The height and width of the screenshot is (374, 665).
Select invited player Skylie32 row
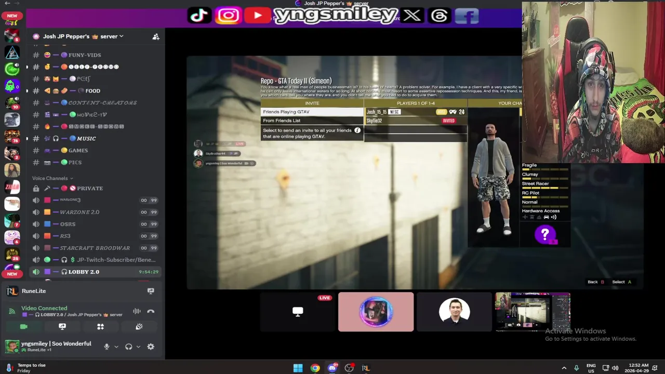[x=416, y=121]
